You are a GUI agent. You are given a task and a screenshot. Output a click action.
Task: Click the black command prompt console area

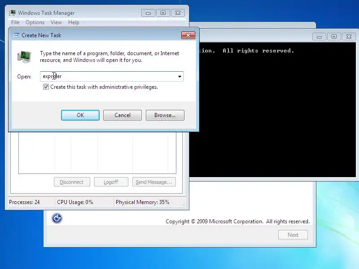point(273,110)
